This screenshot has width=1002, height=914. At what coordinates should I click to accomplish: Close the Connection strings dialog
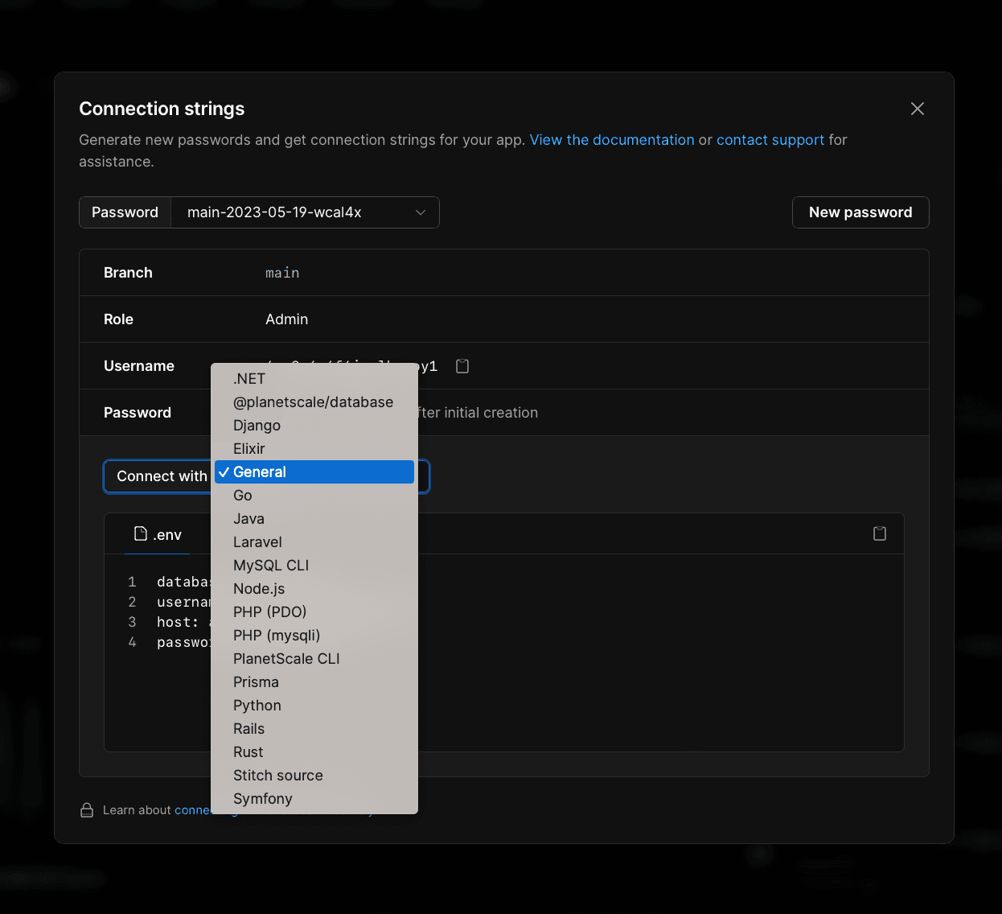click(918, 109)
